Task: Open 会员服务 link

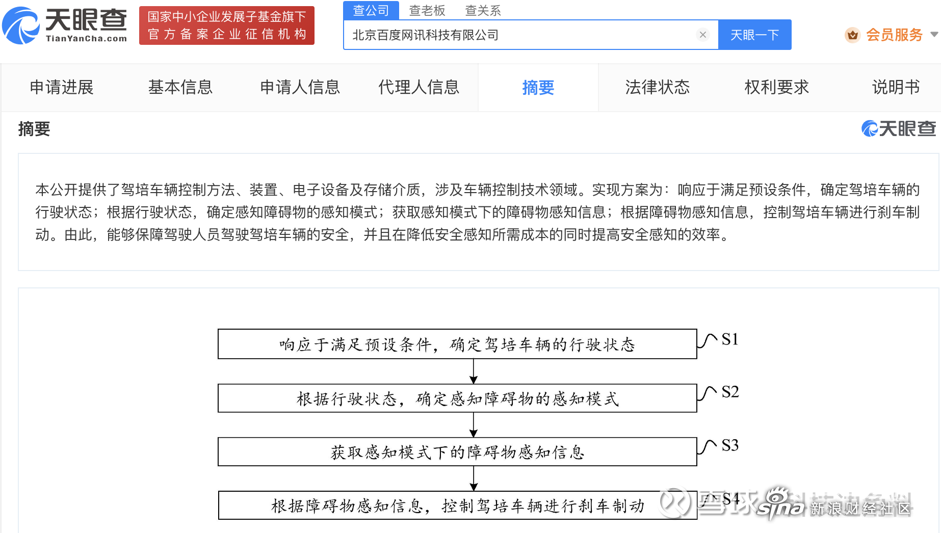Action: 894,35
